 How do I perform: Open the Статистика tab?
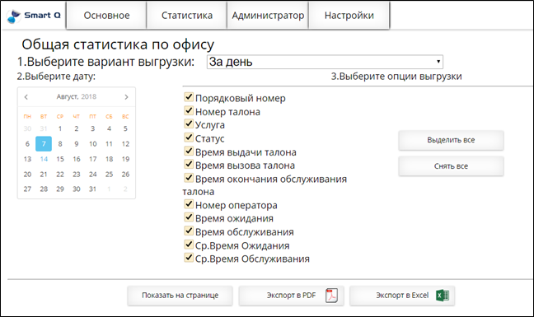click(186, 16)
